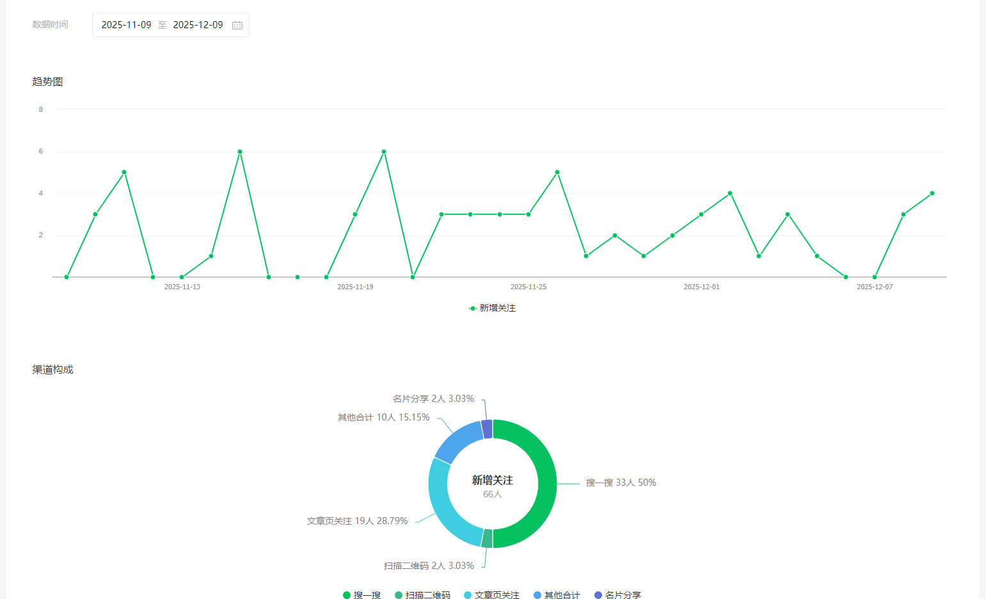Open the calendar icon in date picker
This screenshot has width=986, height=599.
coord(237,25)
